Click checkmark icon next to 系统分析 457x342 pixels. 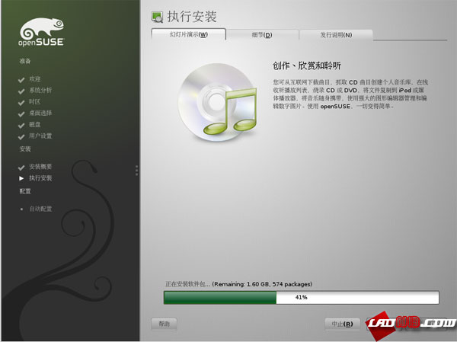[x=21, y=91]
